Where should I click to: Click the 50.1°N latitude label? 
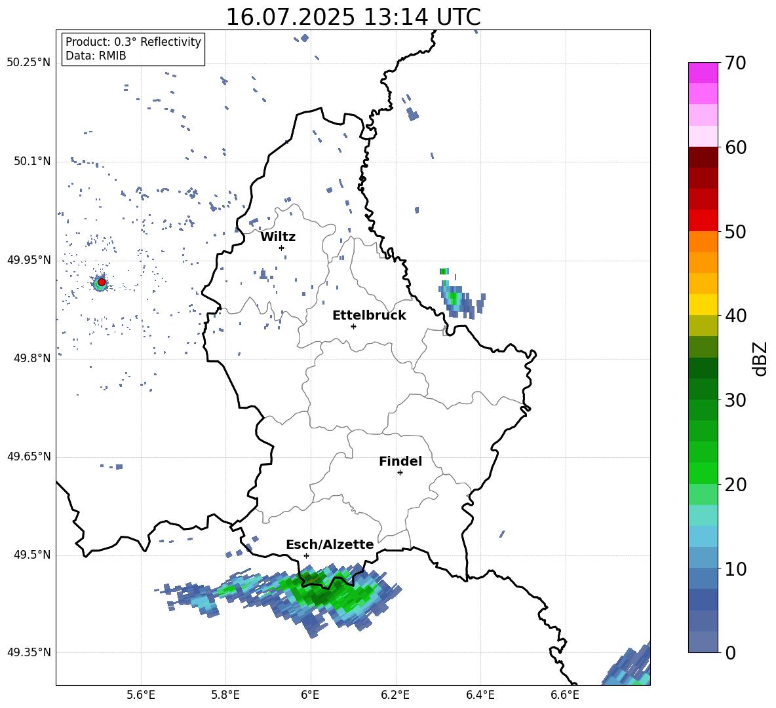(x=32, y=162)
